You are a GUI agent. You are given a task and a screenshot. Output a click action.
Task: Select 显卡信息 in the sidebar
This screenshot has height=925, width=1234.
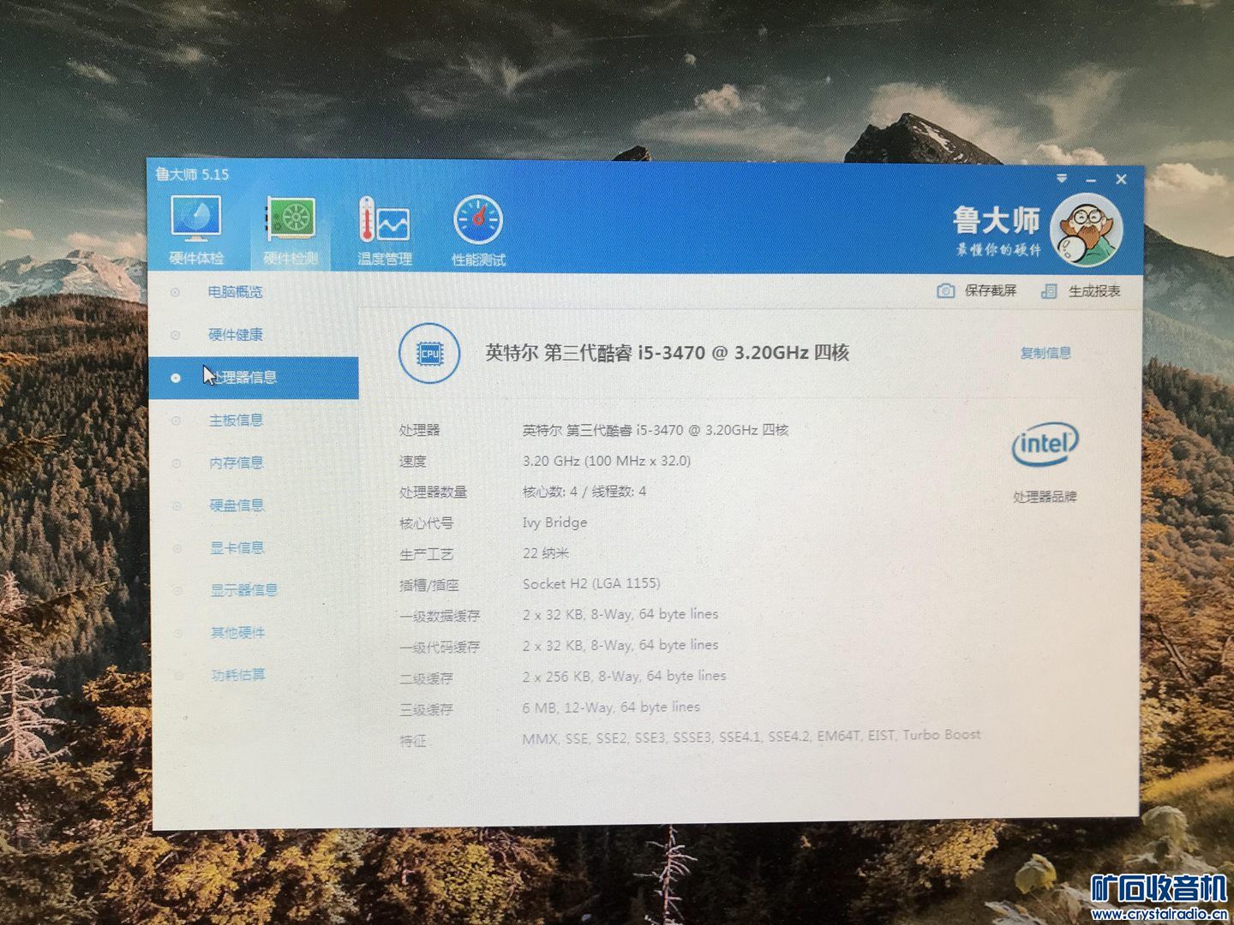click(x=237, y=547)
